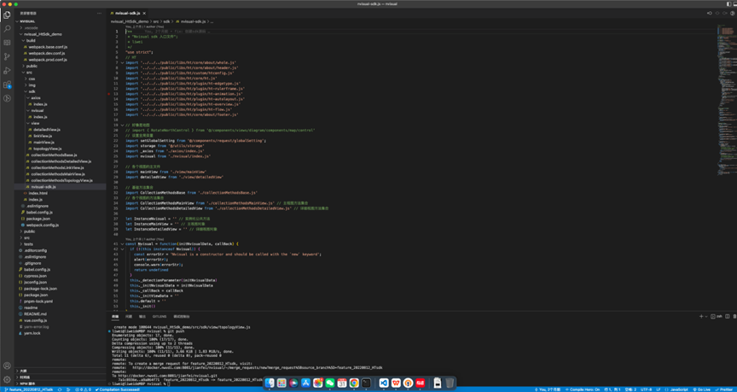737x392 pixels.
Task: Open the Extensions view
Action: [x=7, y=85]
